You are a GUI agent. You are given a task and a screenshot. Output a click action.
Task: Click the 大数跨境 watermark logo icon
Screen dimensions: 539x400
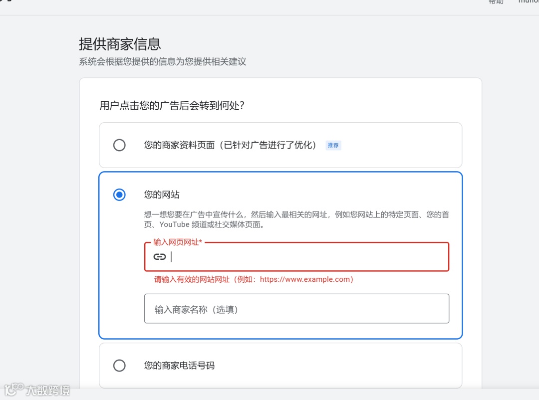(x=14, y=390)
